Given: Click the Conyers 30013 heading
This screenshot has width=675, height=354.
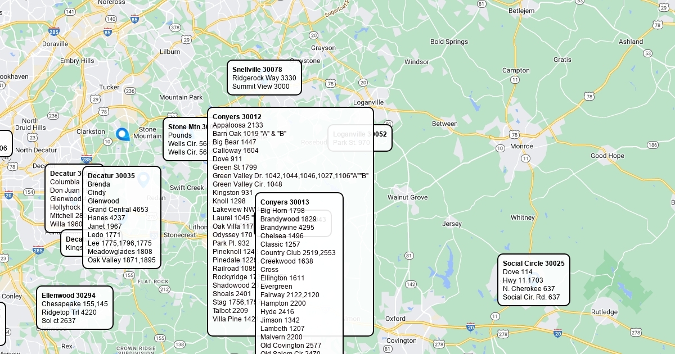Looking at the screenshot, I should [x=285, y=202].
